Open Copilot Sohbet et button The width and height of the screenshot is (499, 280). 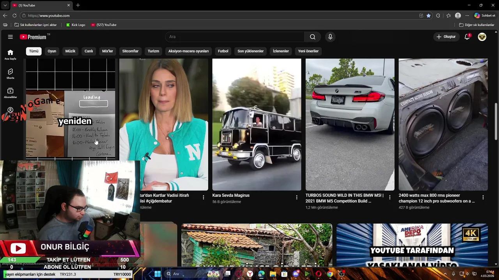(485, 16)
